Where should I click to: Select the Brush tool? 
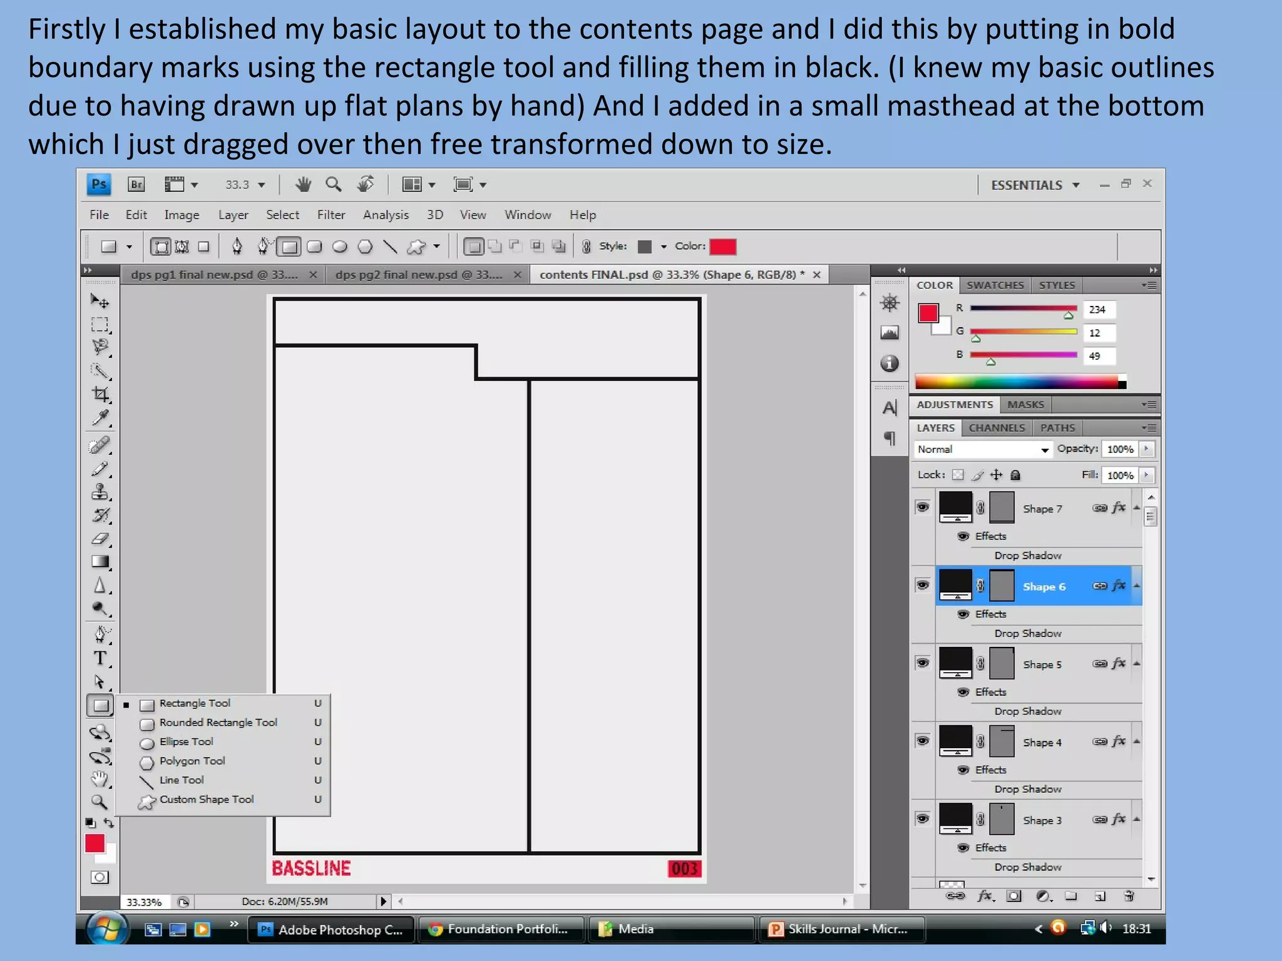(100, 469)
